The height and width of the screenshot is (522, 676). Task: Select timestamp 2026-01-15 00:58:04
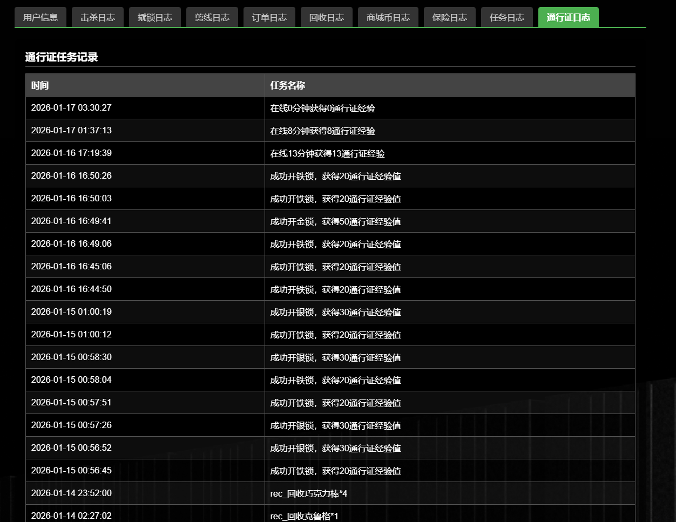71,379
